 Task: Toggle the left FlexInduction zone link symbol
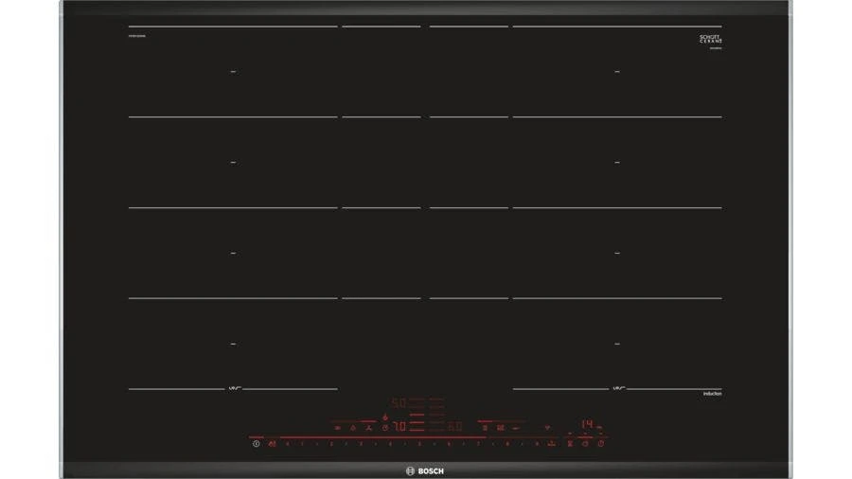coord(233,389)
